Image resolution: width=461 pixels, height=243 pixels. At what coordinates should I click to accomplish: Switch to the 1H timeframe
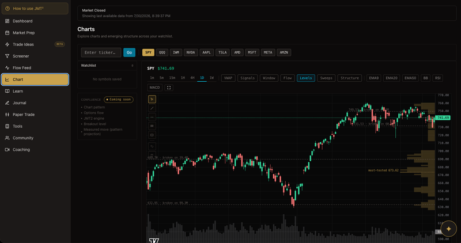coord(183,78)
